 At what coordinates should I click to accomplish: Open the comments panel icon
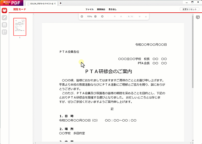(x=198, y=17)
